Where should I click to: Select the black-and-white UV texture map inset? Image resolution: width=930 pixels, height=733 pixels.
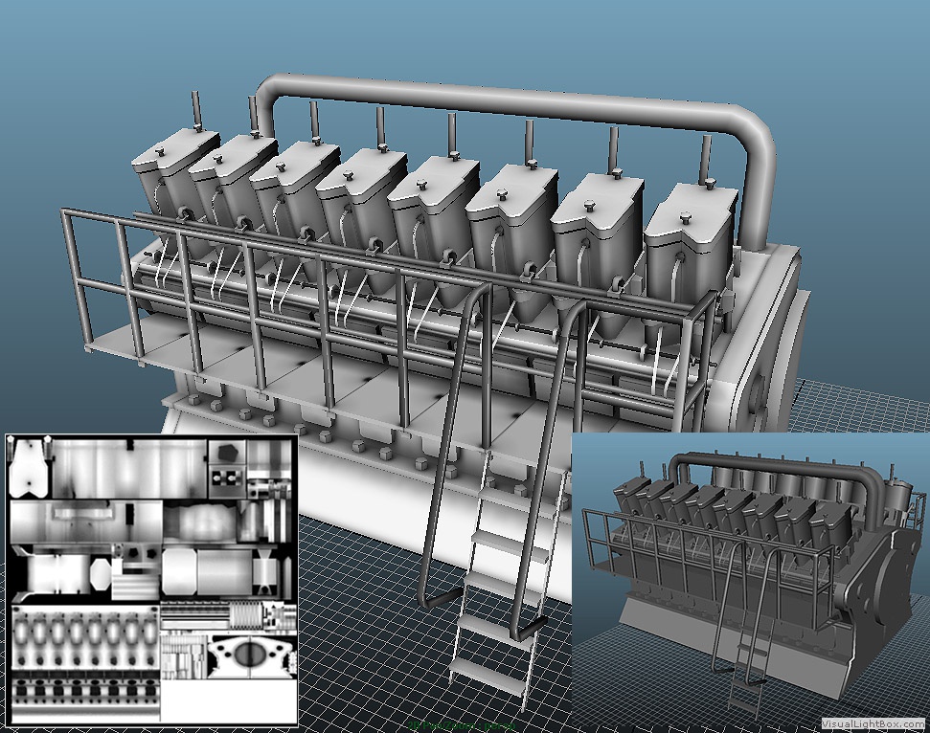click(152, 580)
